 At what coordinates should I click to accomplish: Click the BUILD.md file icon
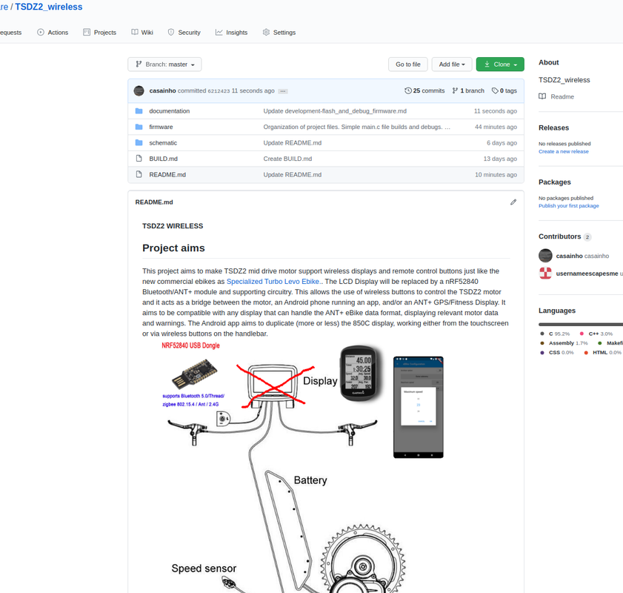[x=139, y=159]
